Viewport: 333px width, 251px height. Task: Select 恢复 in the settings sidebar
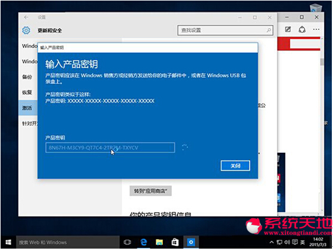coord(27,92)
